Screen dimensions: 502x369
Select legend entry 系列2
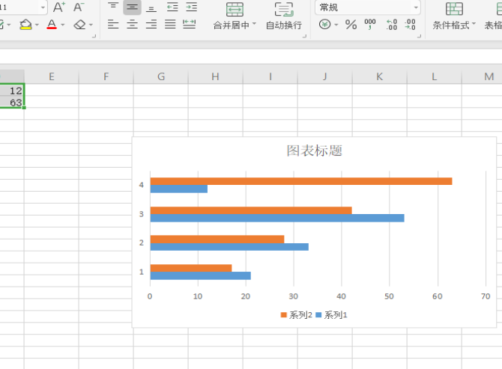coord(296,315)
